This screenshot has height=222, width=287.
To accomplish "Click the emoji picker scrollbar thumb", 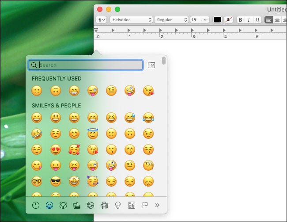I will [x=164, y=61].
